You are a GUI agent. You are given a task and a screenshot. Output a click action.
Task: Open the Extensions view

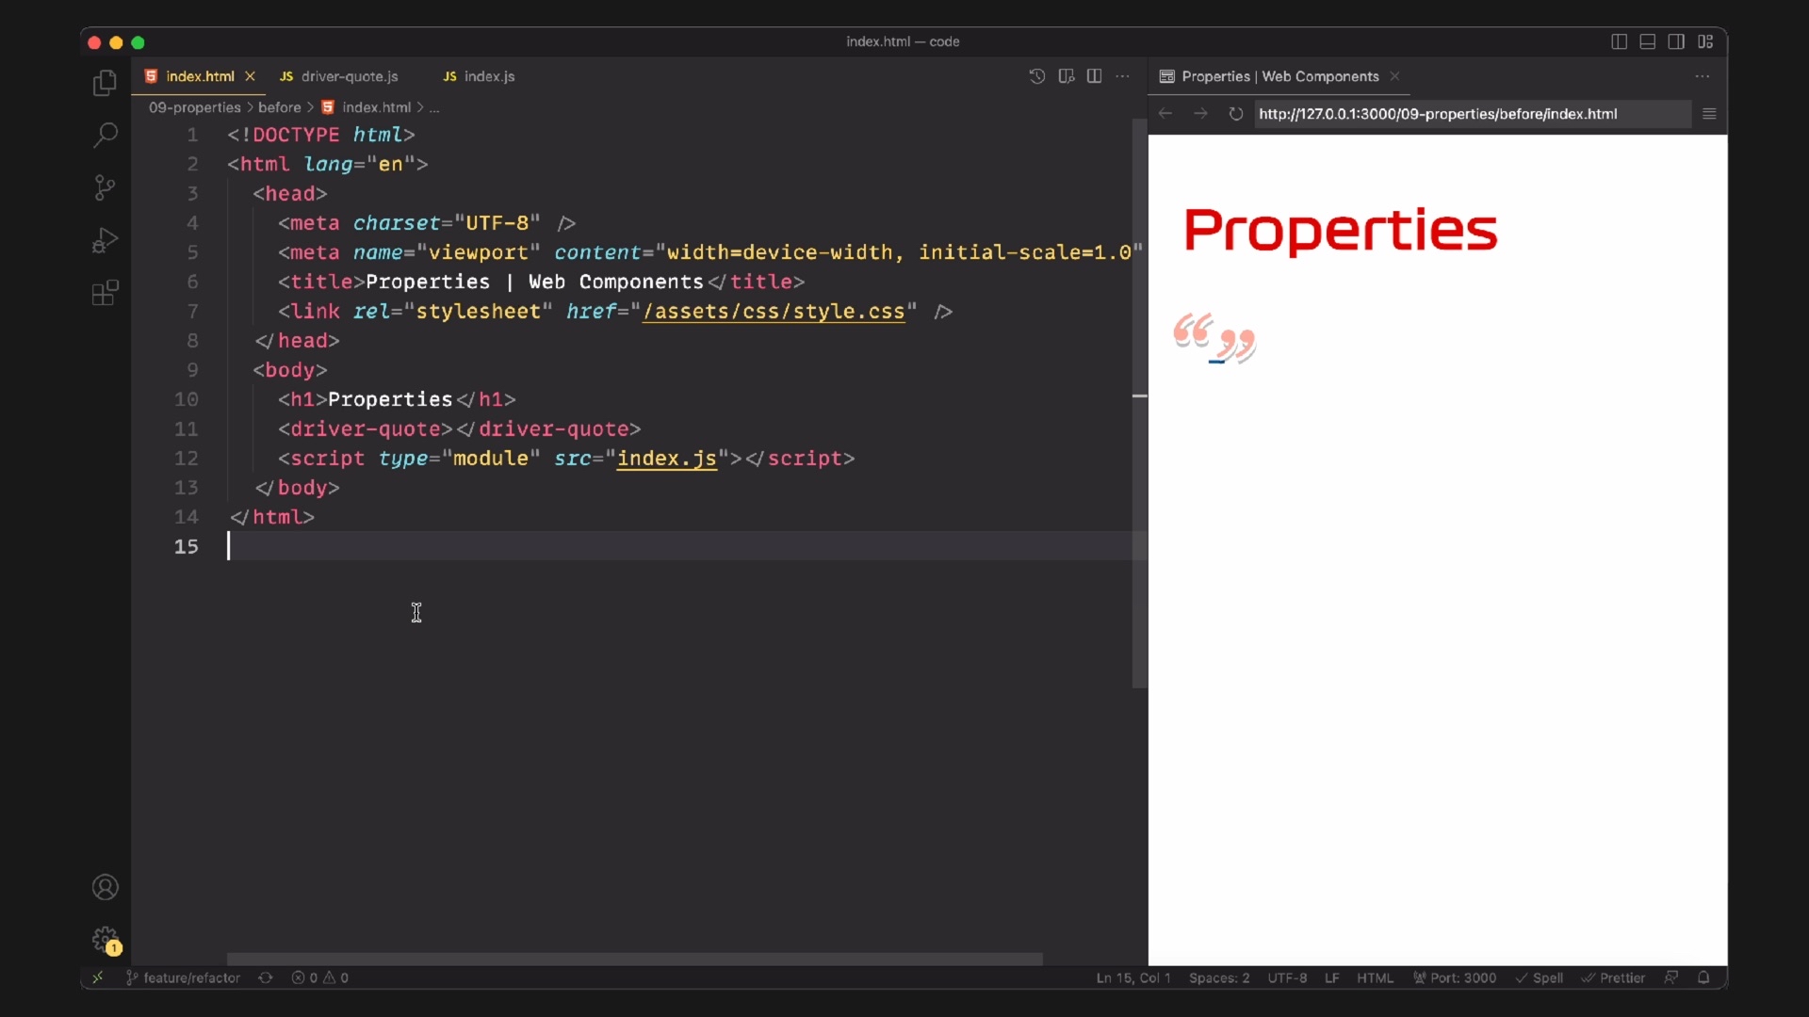click(105, 293)
